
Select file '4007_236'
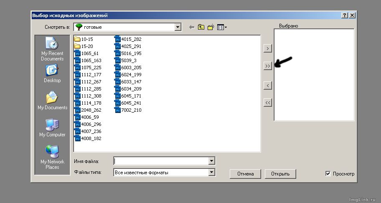88,131
